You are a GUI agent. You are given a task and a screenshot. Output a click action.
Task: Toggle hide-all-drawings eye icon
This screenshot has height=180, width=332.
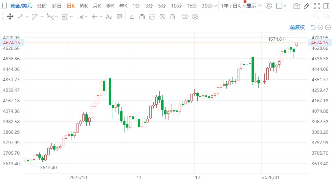tap(162, 16)
